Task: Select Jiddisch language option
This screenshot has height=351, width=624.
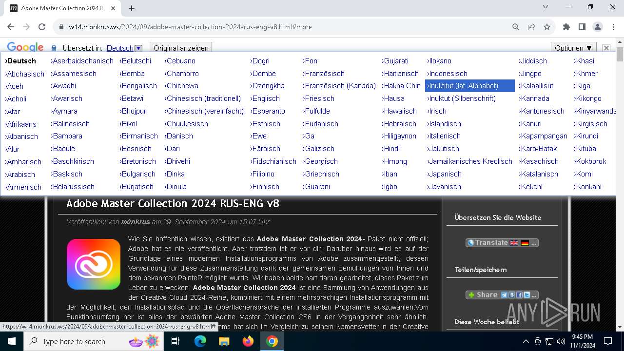Action: 533,61
